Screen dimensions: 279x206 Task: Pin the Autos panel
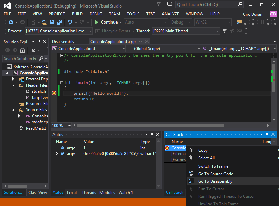pyautogui.click(x=152, y=134)
